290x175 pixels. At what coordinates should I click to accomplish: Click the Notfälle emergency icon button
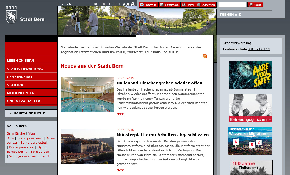[x=148, y=5]
